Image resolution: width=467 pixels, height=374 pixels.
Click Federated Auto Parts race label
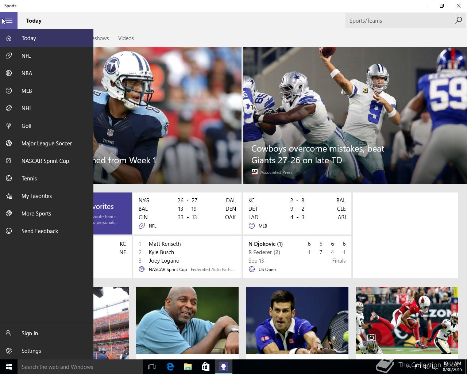point(212,270)
